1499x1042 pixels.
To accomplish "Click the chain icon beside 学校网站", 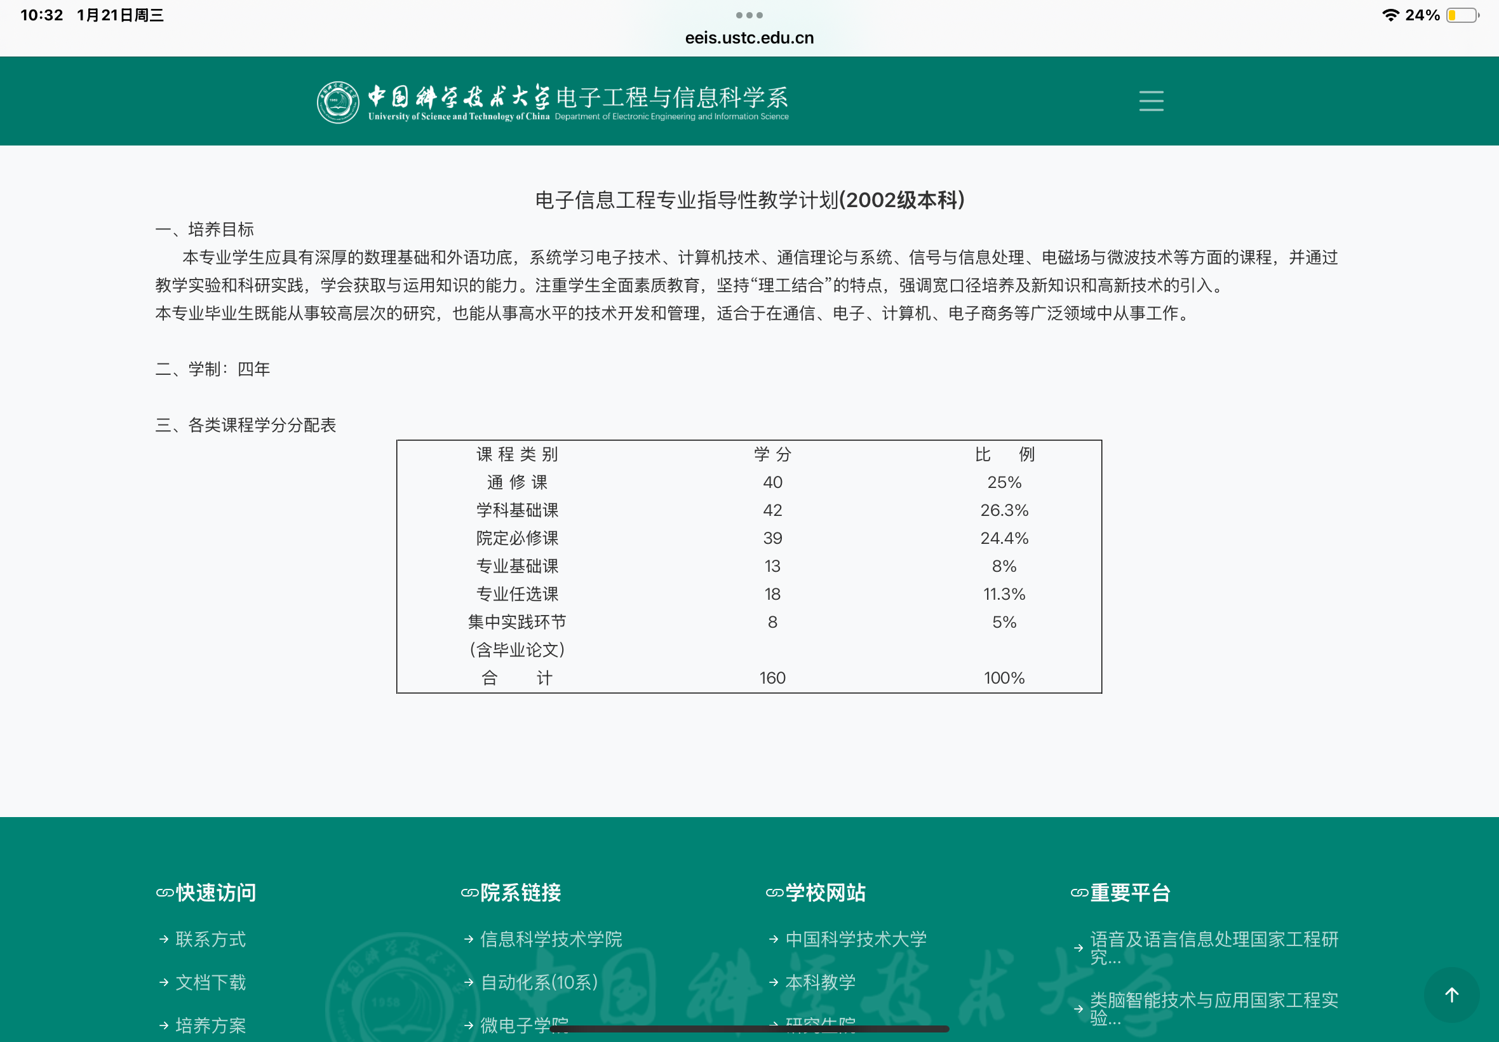I will pos(774,893).
